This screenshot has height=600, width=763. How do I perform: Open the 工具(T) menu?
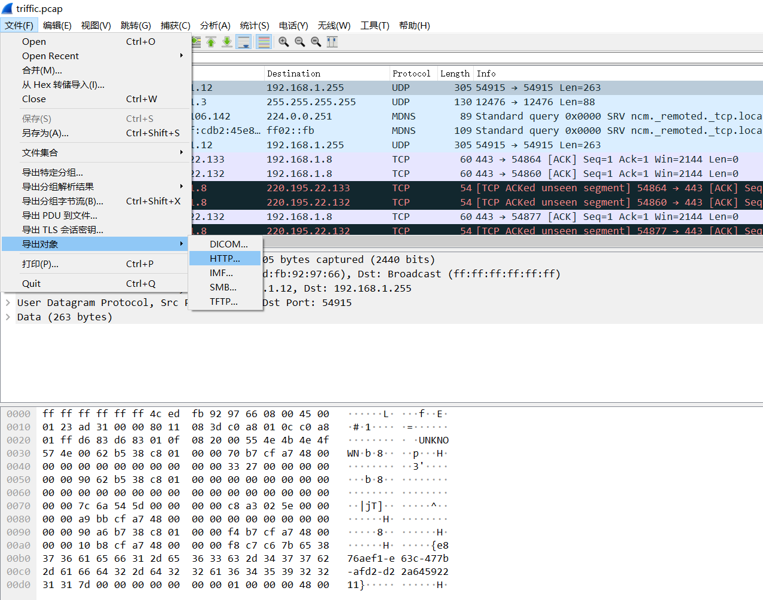pyautogui.click(x=375, y=25)
